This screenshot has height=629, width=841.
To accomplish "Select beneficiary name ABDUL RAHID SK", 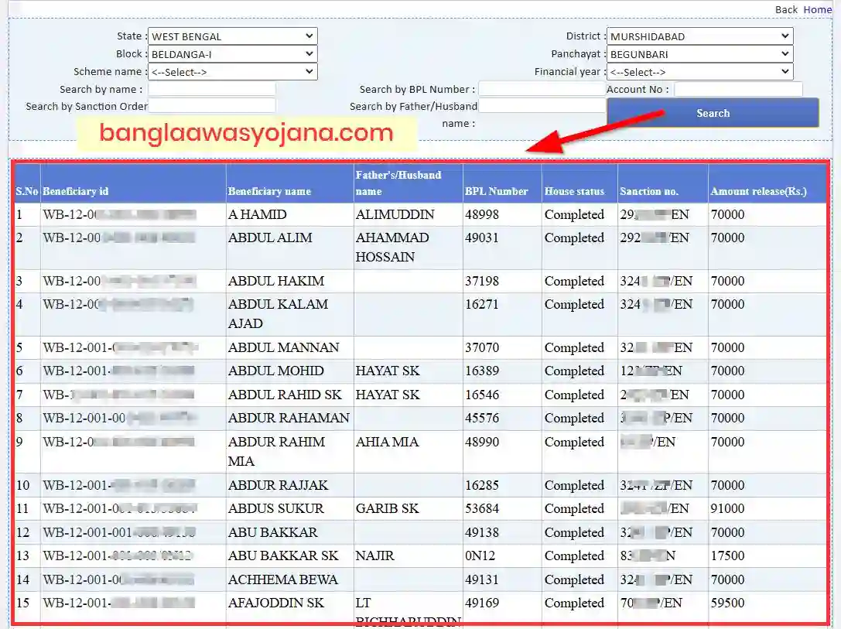I will [x=285, y=395].
